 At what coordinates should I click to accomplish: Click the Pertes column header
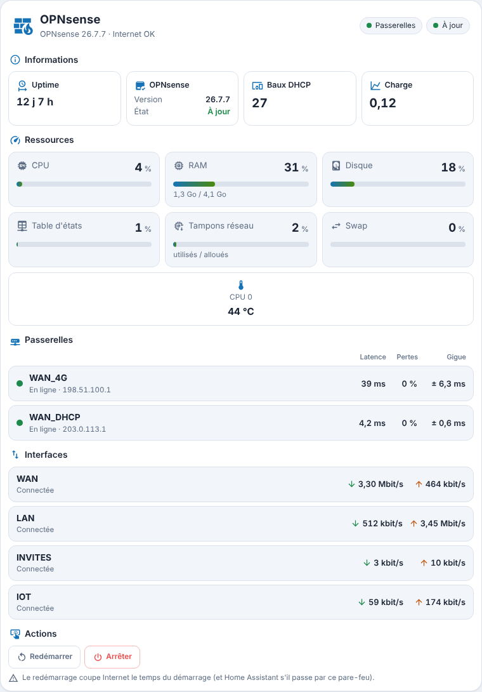pyautogui.click(x=407, y=357)
